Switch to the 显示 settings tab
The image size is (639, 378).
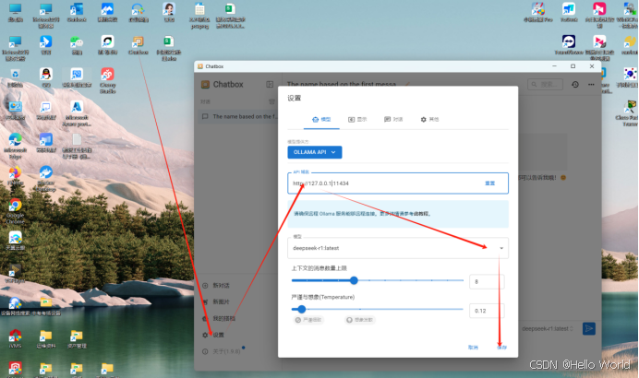(x=357, y=119)
